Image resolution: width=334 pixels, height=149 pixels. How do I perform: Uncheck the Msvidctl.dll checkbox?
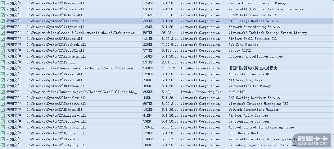point(2,127)
